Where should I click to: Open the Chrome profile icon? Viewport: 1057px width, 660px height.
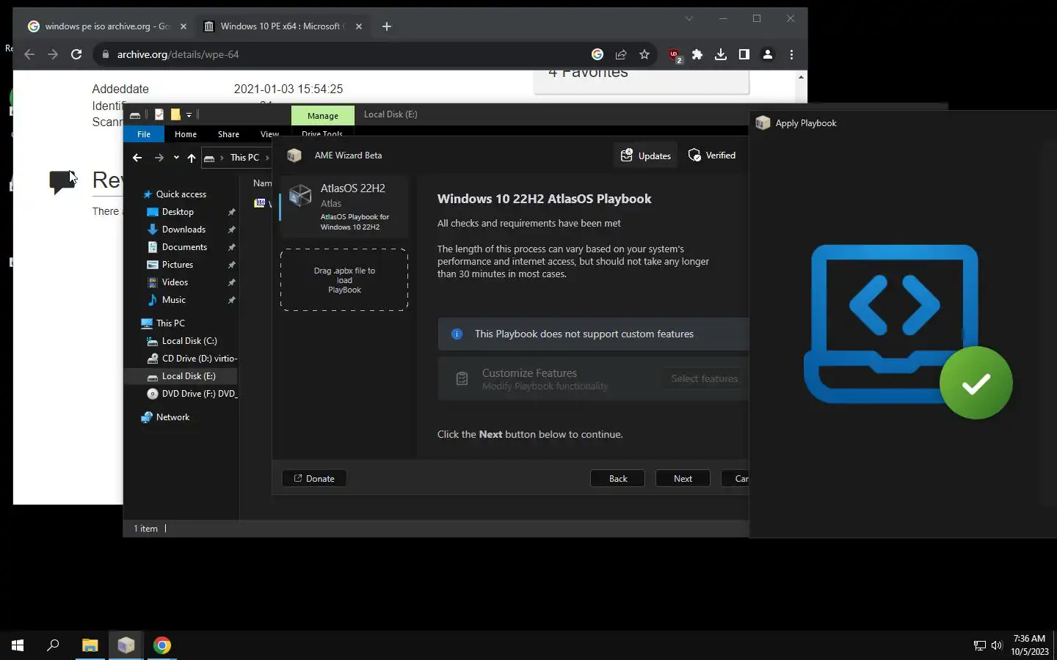[x=768, y=54]
